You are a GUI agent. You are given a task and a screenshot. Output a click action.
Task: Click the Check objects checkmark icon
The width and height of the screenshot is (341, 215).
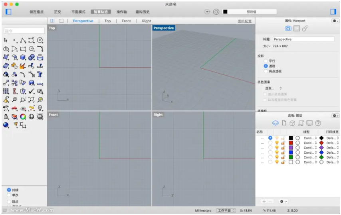[32, 91]
